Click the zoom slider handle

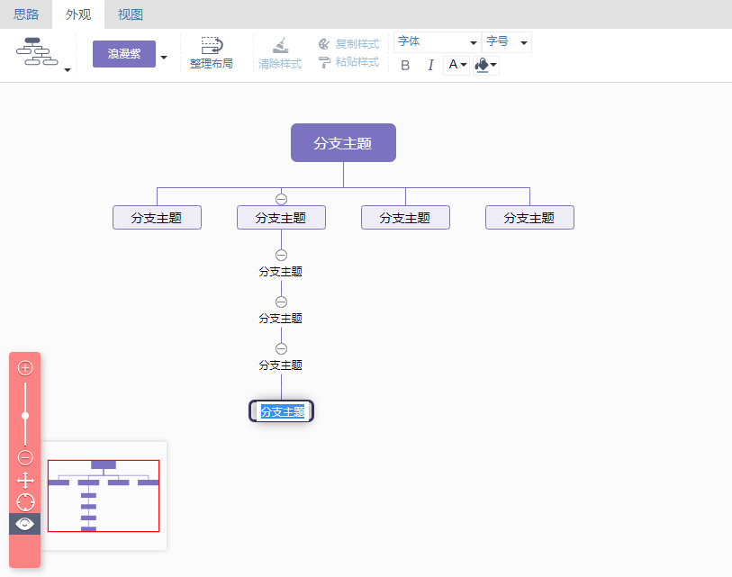click(25, 416)
